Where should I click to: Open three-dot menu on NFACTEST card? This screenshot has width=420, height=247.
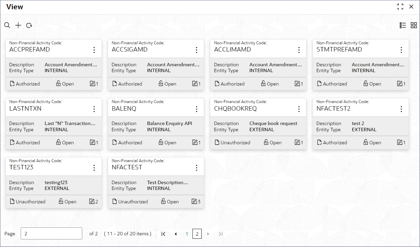coord(197,168)
